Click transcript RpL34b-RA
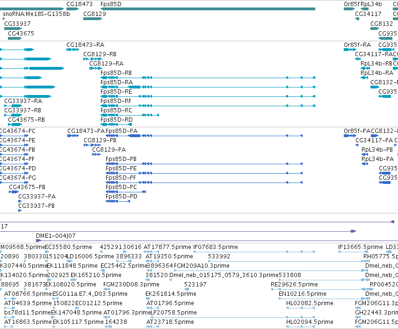 pyautogui.click(x=377, y=73)
